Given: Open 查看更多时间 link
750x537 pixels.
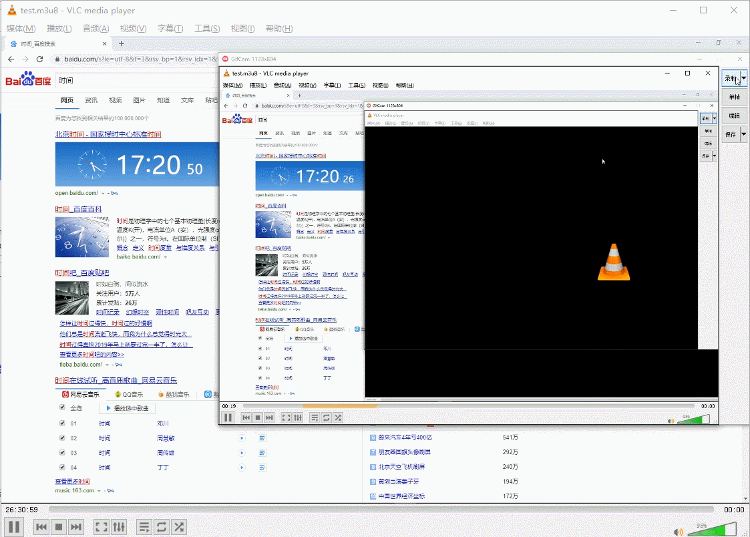Looking at the screenshot, I should 72,482.
